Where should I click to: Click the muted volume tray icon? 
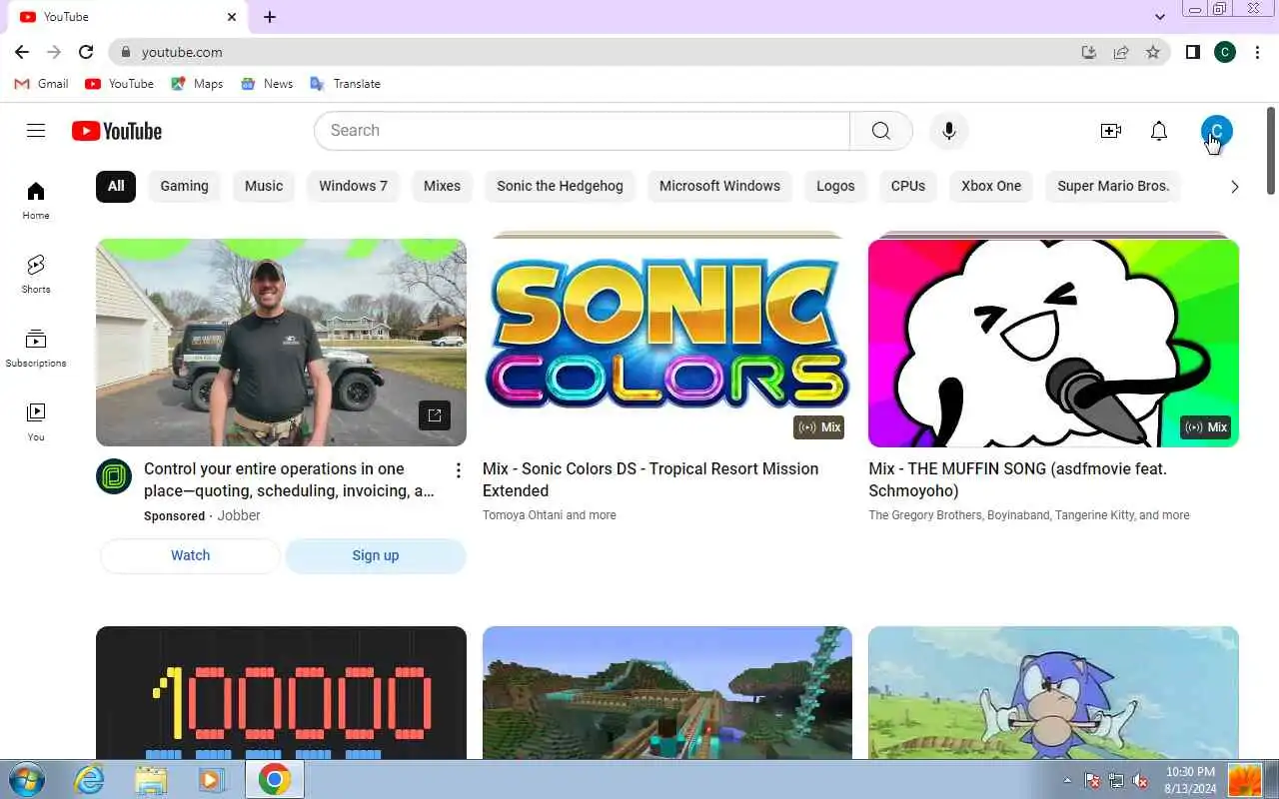(1140, 780)
